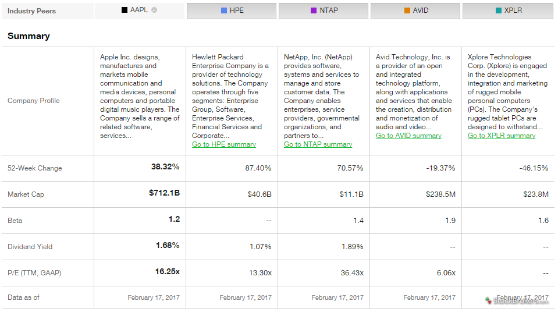Open the Go to NTAP summary link

coord(318,144)
